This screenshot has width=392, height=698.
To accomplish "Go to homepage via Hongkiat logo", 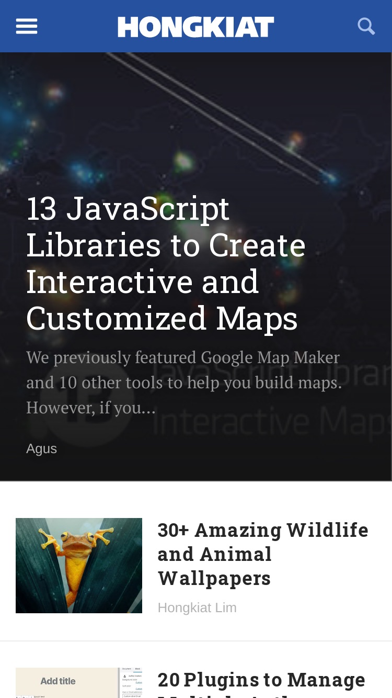I will 196,27.
